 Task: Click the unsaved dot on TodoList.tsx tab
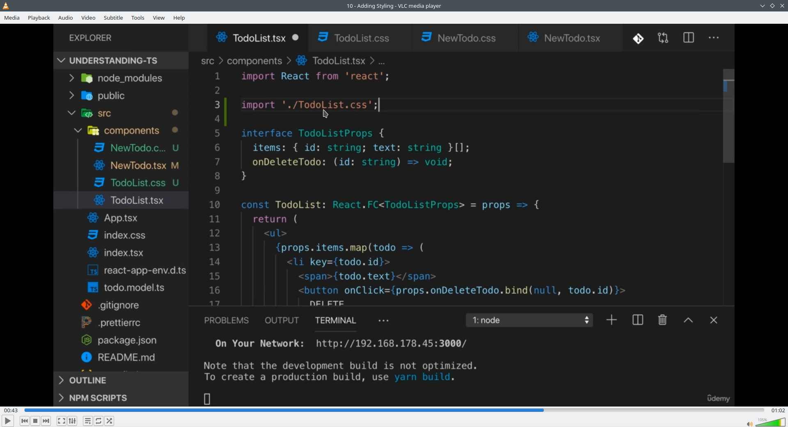[x=295, y=38]
